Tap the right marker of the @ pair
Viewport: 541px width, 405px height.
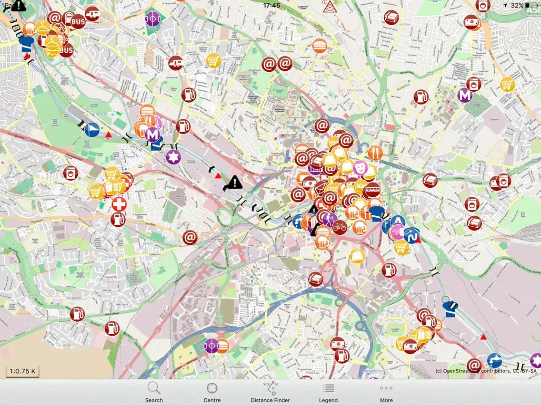[x=285, y=63]
